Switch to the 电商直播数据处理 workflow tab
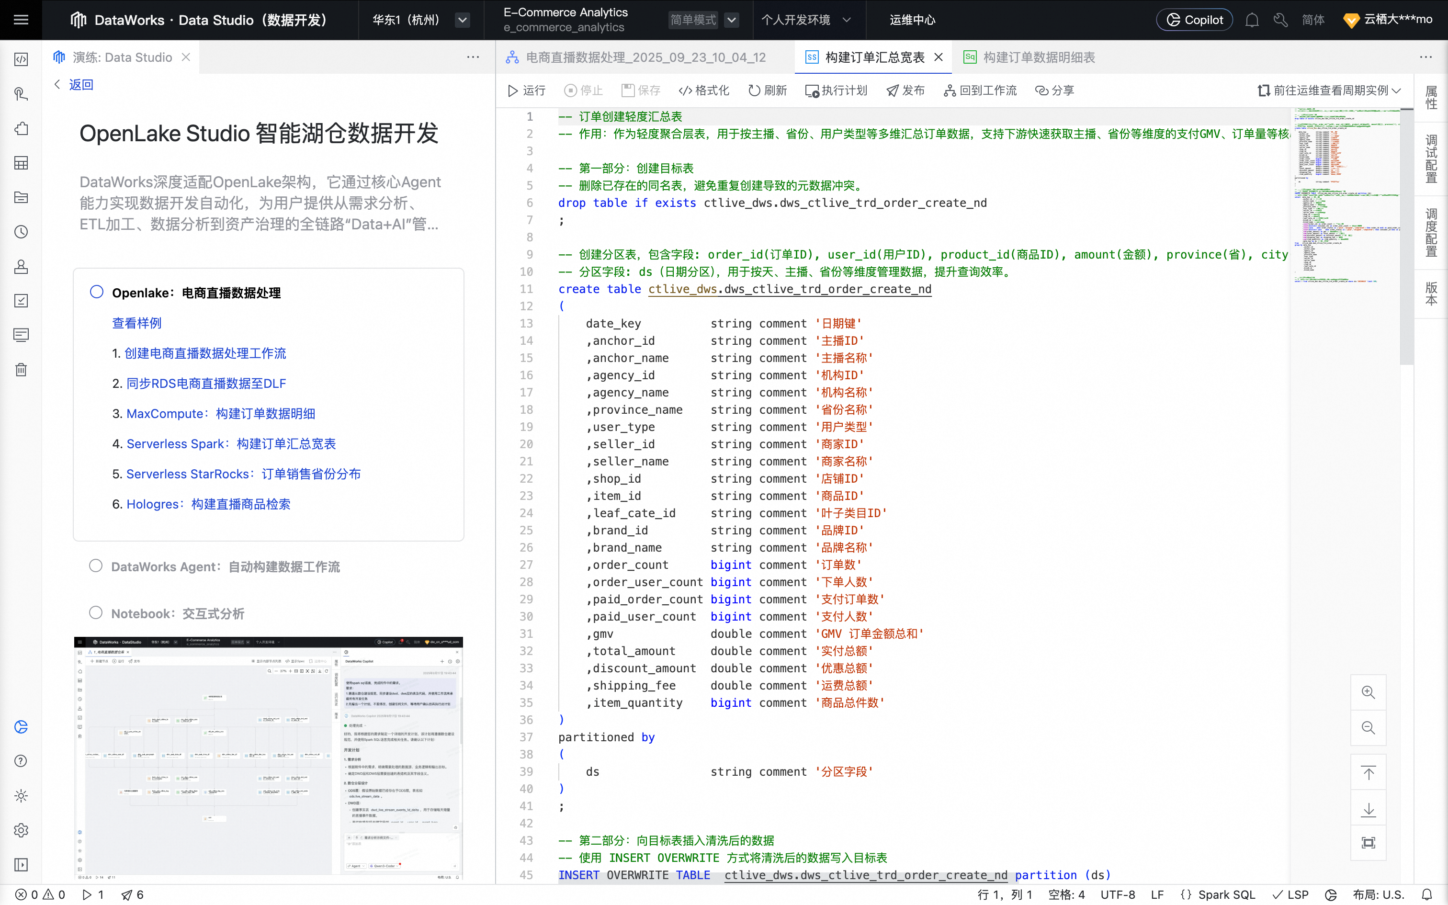 (645, 57)
